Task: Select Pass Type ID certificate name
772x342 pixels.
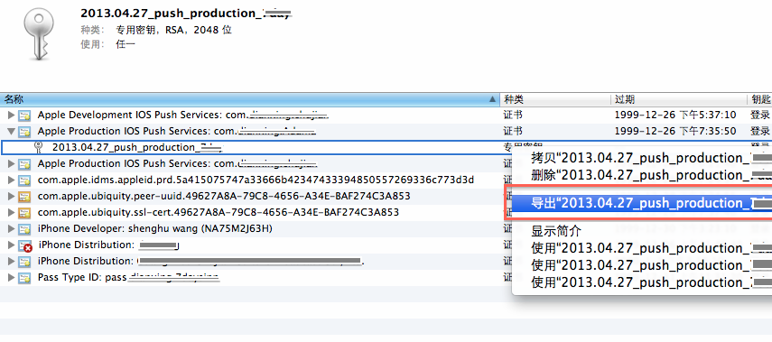Action: point(128,277)
